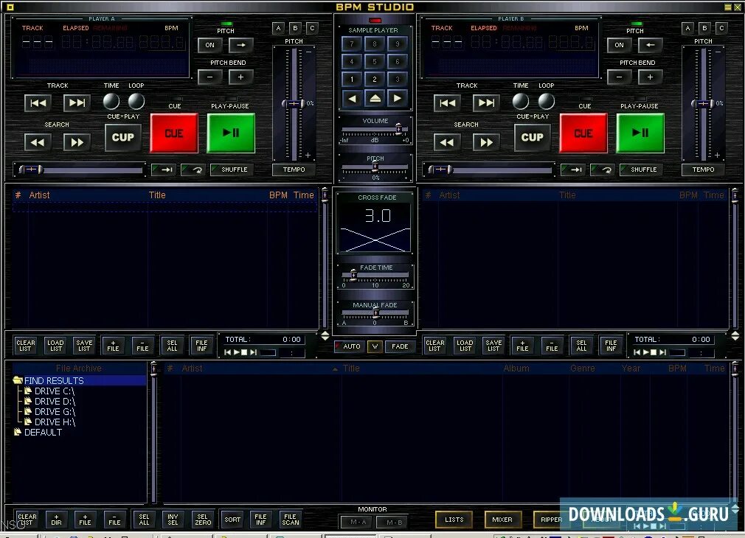The width and height of the screenshot is (745, 538).
Task: Open FILE INF for Player B playlist
Action: (x=611, y=345)
